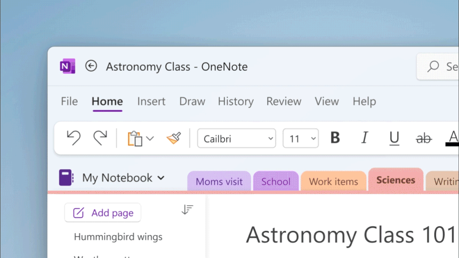Click the purple notebook icon
The image size is (459, 258).
point(66,178)
